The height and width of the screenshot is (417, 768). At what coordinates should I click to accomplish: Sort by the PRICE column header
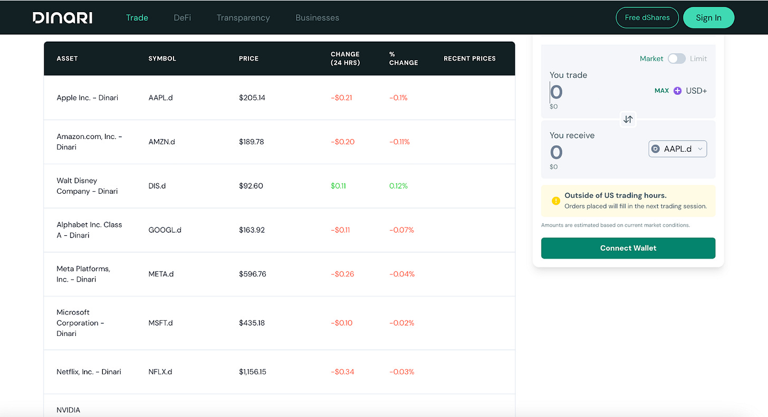click(248, 58)
